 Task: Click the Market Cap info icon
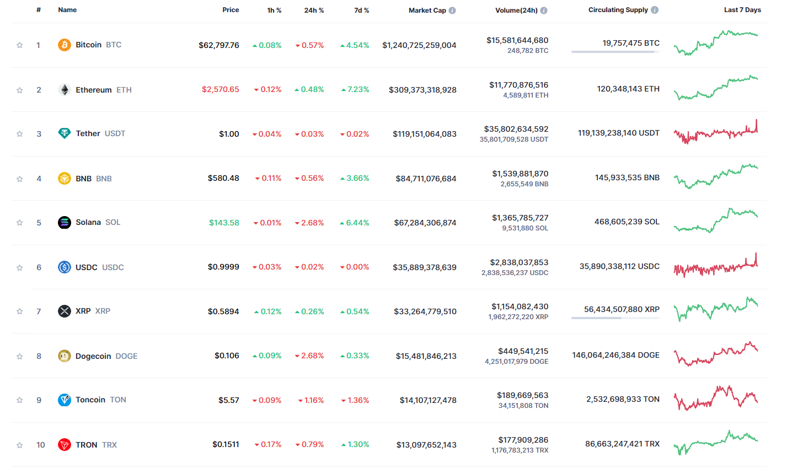click(x=452, y=10)
